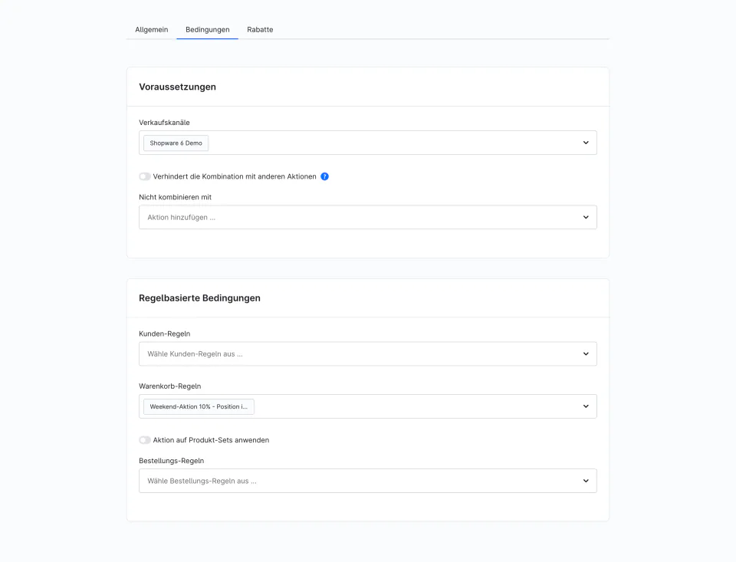Image resolution: width=736 pixels, height=562 pixels.
Task: Show help for combination prevention icon
Action: (324, 176)
